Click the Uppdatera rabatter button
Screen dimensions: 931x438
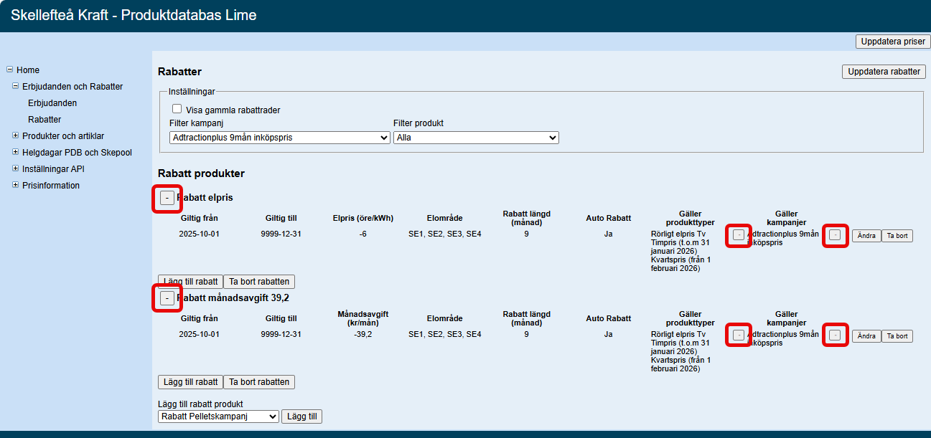click(x=884, y=72)
